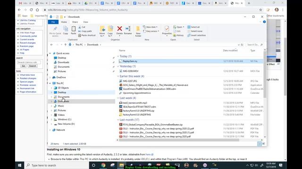Select IMG-0288.MOV file

pos(131,71)
